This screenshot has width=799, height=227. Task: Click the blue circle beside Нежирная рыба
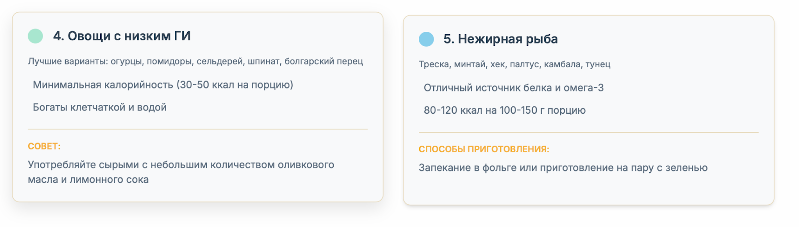[x=426, y=39]
